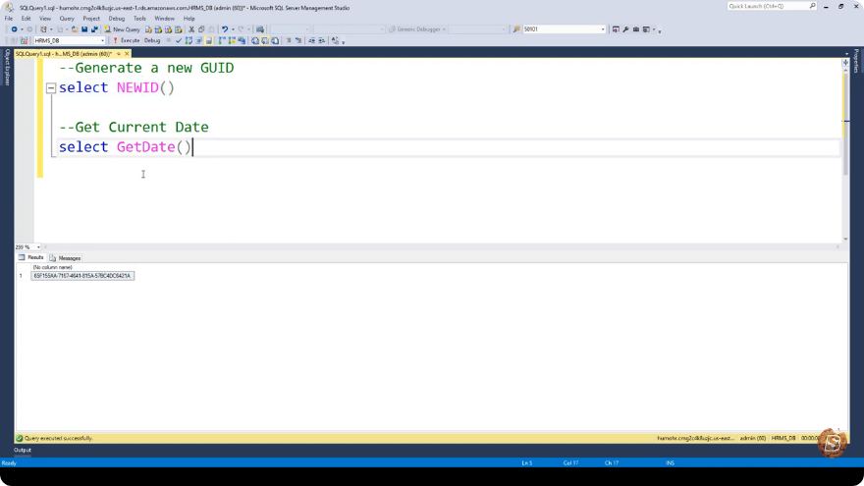Click the Execute query button
Viewport: 864px width, 486px height.
[x=127, y=40]
